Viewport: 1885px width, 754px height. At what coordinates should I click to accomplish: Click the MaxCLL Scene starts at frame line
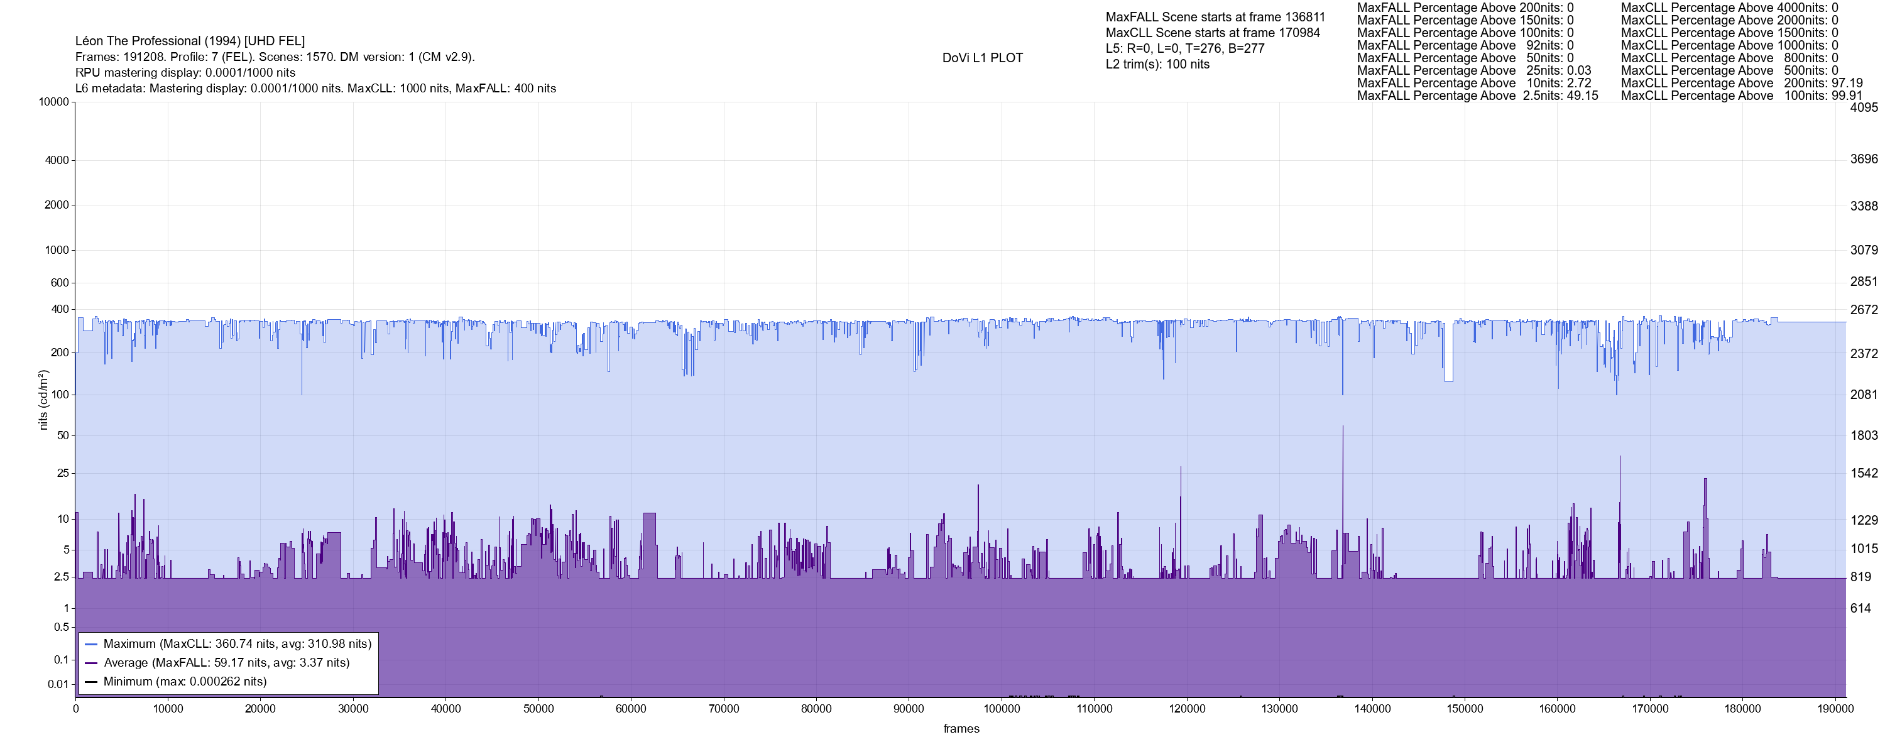pyautogui.click(x=1213, y=33)
